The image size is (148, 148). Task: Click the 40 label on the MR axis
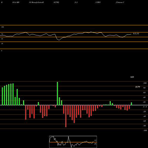click(x=144, y=97)
